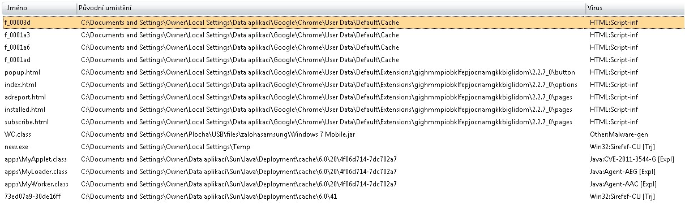Select the file named f_0001a6

17,47
